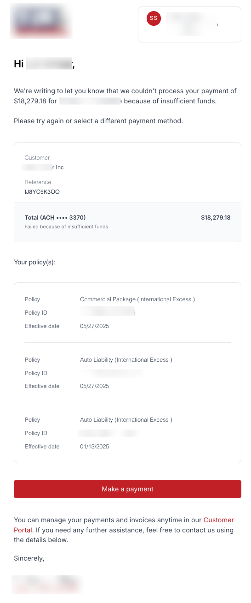
Task: Click Commercial Package (International Excess) policy name
Action: pyautogui.click(x=137, y=299)
